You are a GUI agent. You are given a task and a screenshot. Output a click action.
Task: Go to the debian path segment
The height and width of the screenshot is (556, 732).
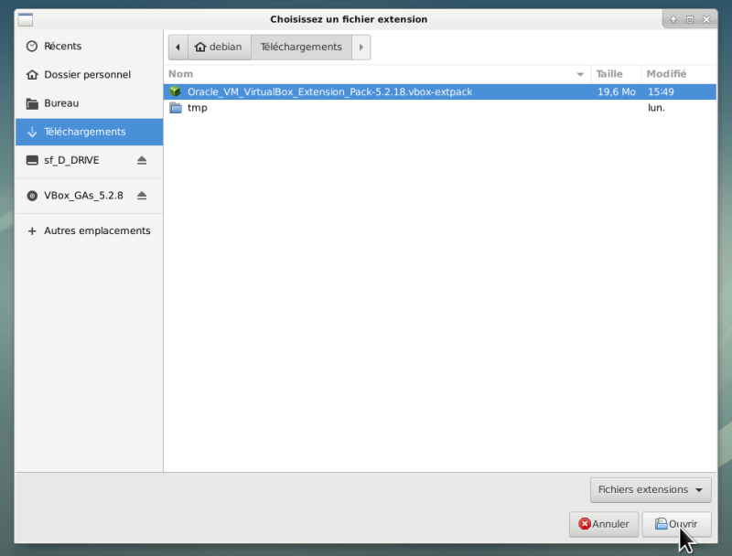pyautogui.click(x=219, y=48)
